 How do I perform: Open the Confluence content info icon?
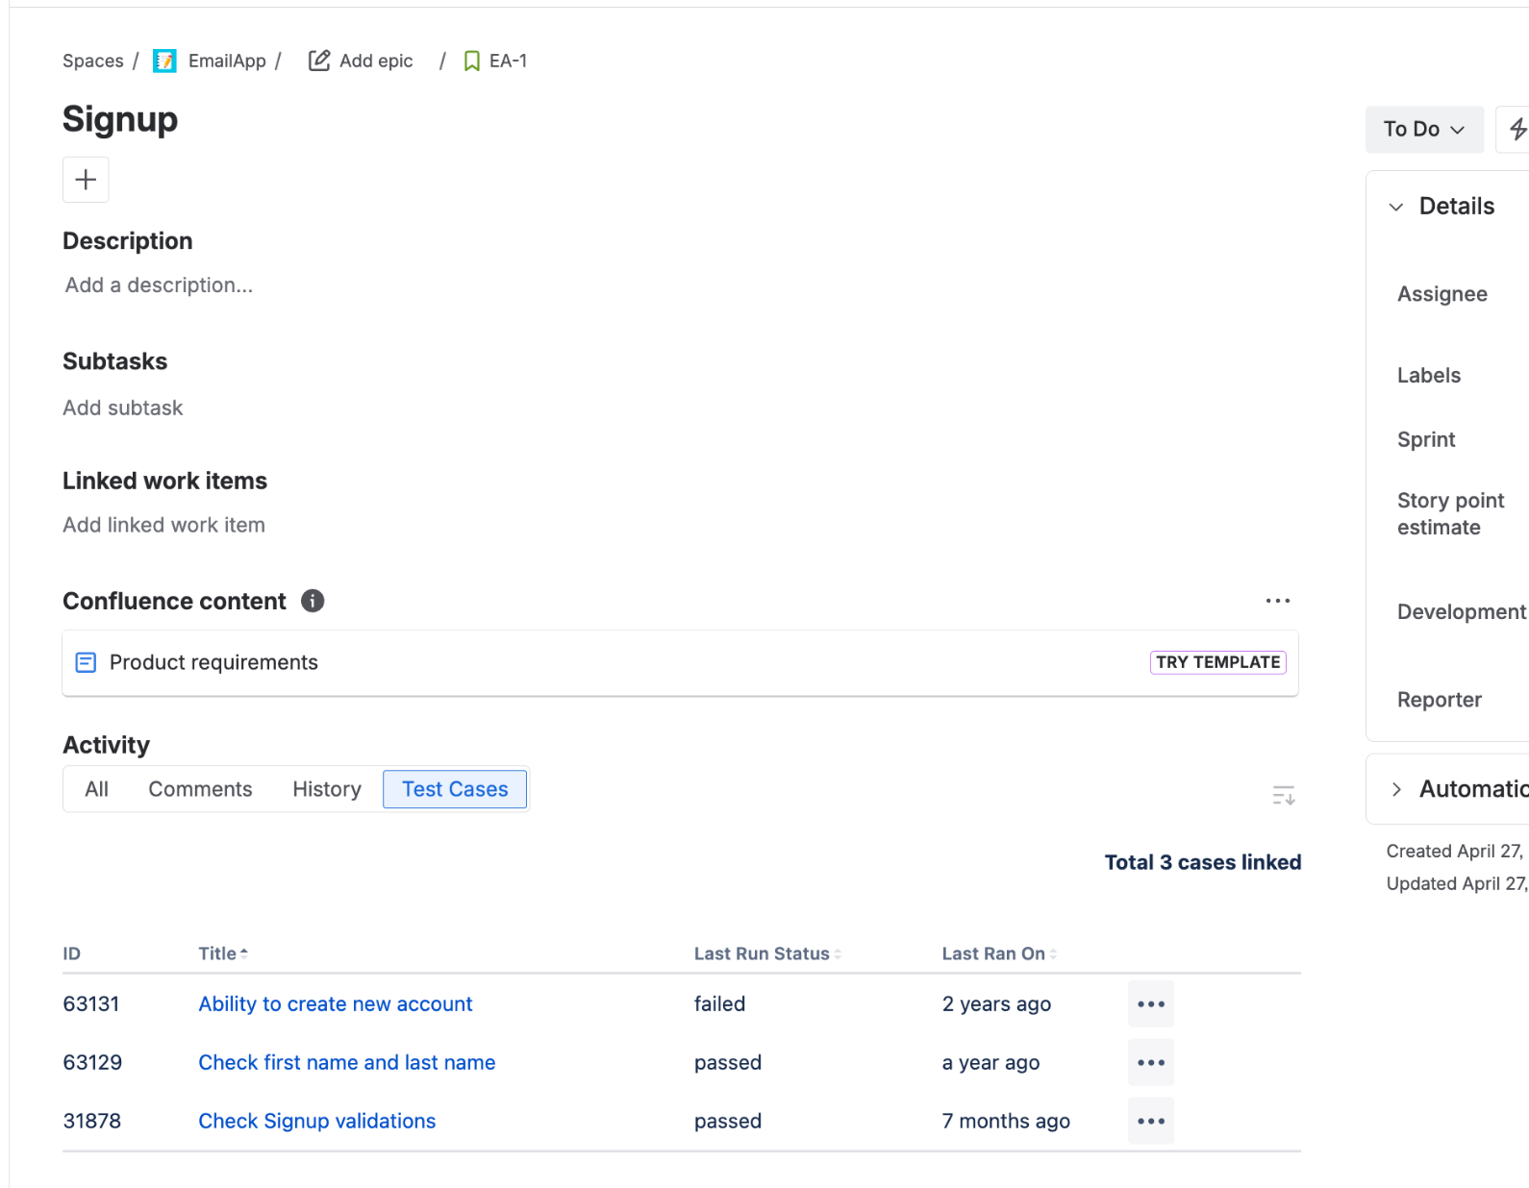point(313,601)
